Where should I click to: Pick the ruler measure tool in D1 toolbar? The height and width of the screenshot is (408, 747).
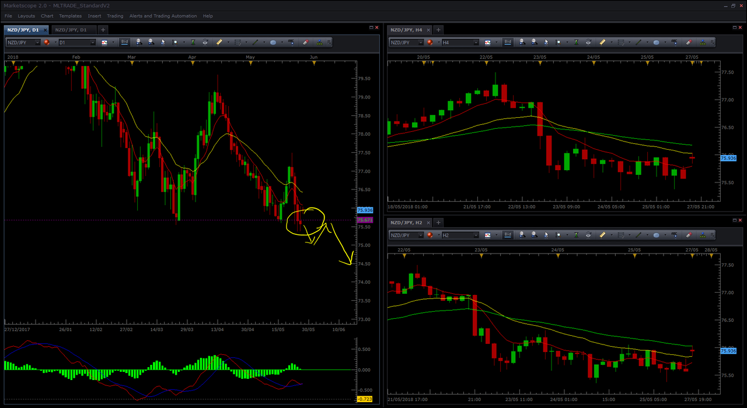pos(219,42)
